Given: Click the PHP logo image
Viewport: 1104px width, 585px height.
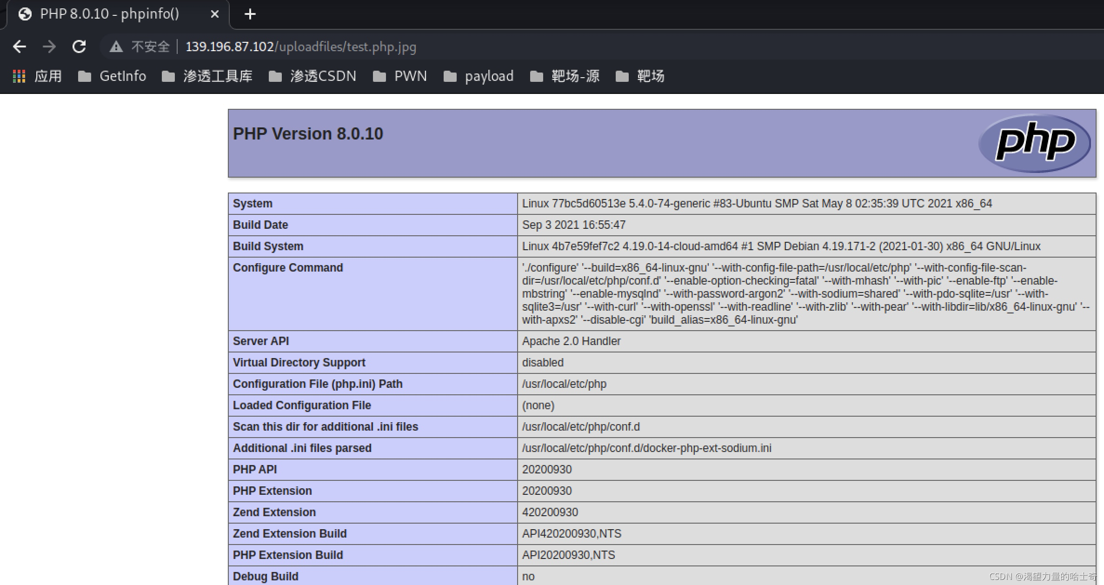Looking at the screenshot, I should click(x=1035, y=143).
